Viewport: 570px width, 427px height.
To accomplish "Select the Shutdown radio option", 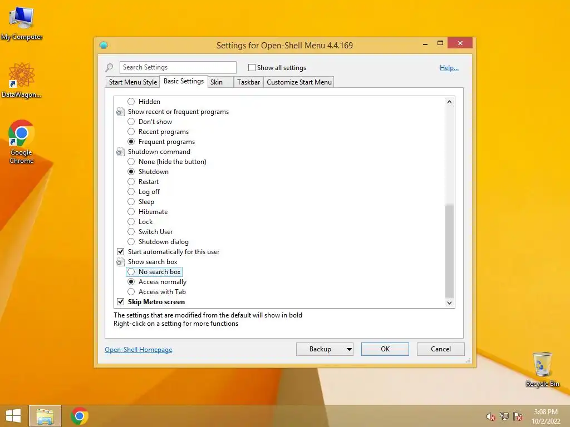I will pos(131,172).
